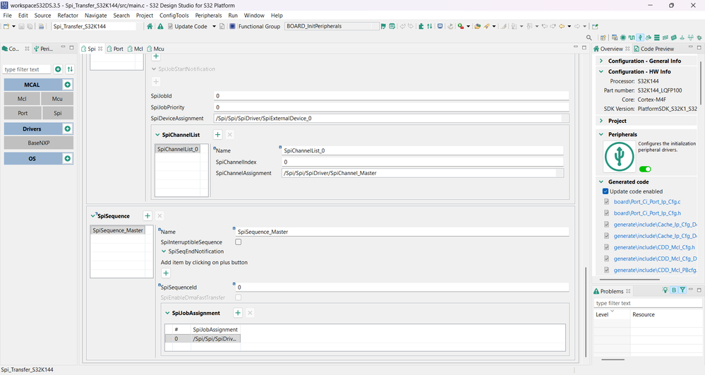
Task: Collapse Configuration - HW Info section
Action: (601, 71)
